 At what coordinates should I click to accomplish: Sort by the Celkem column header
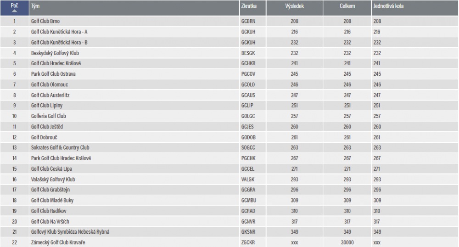pyautogui.click(x=347, y=6)
